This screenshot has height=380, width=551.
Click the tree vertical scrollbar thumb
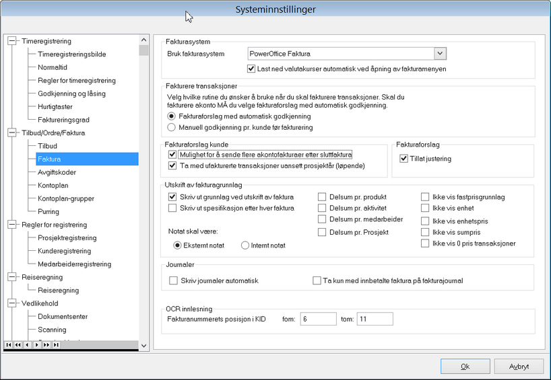tap(143, 50)
